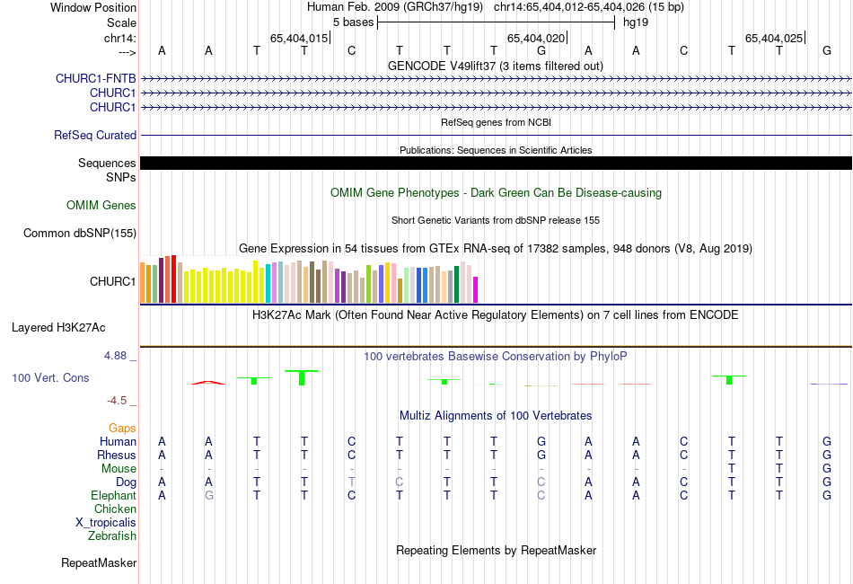The image size is (853, 584).
Task: Click the -4.5 PhyloP lower limit value
Action: pyautogui.click(x=117, y=401)
